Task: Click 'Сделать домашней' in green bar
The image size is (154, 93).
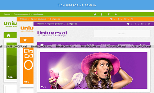Action: (x=22, y=14)
